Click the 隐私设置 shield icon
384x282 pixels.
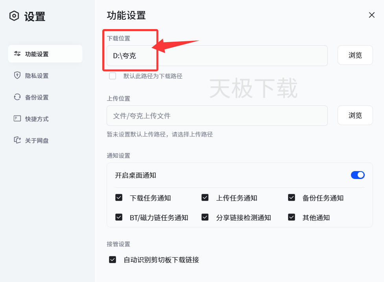[17, 75]
